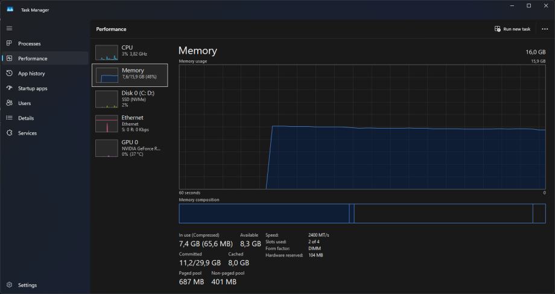Click the Form factor value DIMM
Screen dimensions: 555x294
(x=314, y=248)
